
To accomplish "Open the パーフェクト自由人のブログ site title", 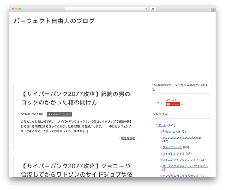I will point(54,21).
